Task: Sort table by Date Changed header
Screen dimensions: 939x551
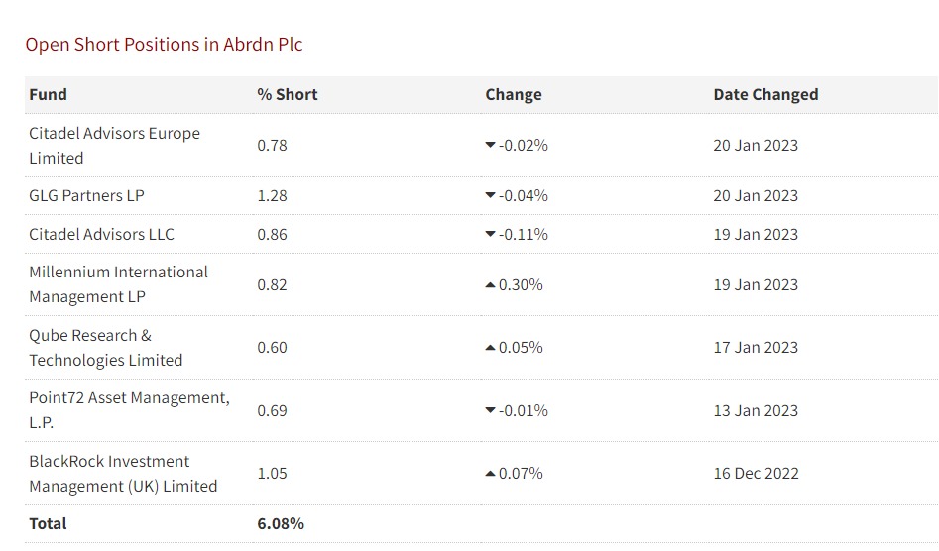Action: [765, 95]
